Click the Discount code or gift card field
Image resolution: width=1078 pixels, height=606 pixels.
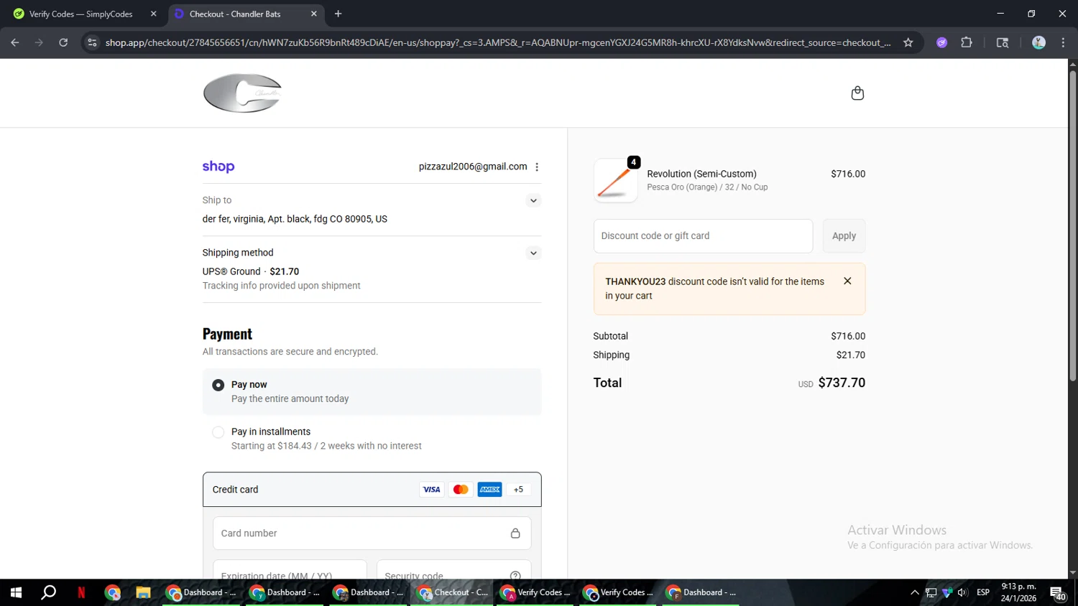pos(703,236)
